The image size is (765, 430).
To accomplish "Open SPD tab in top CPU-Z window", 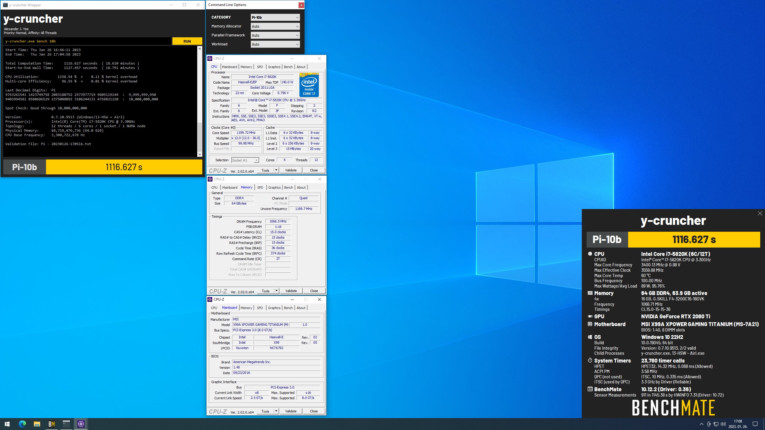I will click(x=260, y=67).
